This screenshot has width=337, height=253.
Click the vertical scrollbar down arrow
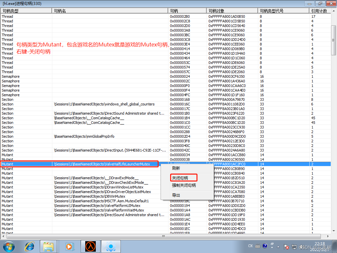pos(334,231)
